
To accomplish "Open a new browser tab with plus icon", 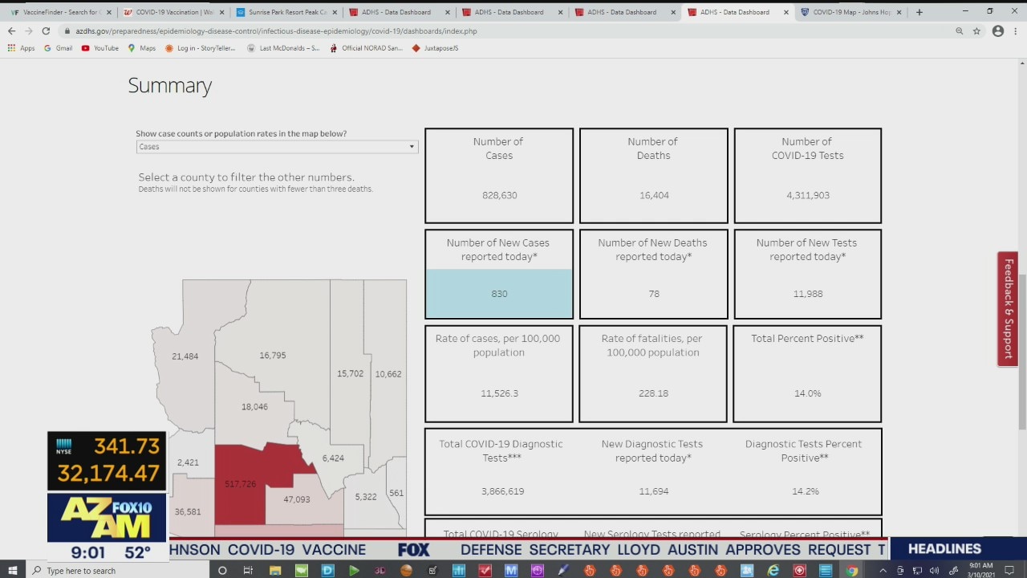I will pyautogui.click(x=919, y=12).
